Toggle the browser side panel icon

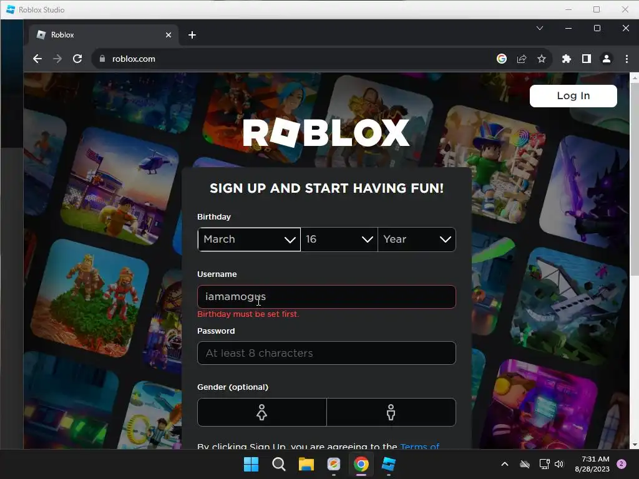click(587, 59)
